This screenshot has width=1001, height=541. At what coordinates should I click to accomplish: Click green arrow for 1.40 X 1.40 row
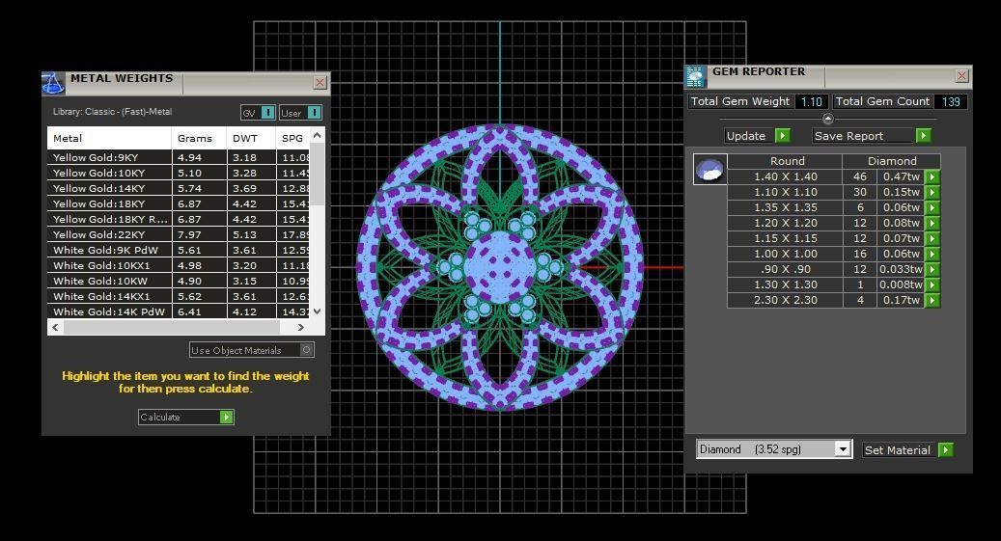pos(932,176)
